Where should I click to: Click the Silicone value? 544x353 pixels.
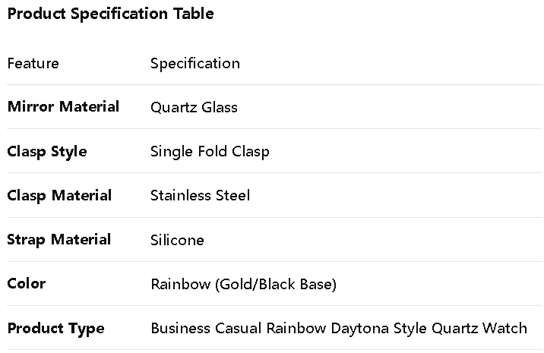click(x=177, y=240)
